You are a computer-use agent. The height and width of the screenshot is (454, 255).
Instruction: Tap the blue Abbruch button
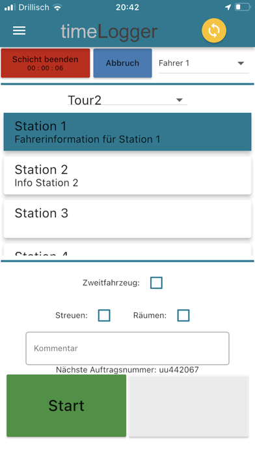click(122, 63)
